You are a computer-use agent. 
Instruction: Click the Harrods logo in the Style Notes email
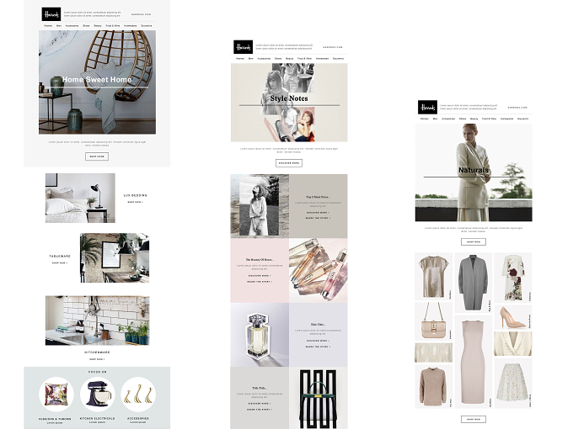(x=243, y=47)
